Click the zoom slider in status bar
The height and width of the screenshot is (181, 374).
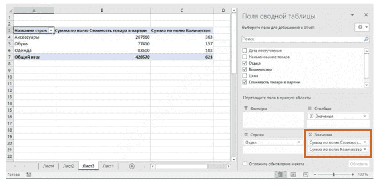pos(334,175)
